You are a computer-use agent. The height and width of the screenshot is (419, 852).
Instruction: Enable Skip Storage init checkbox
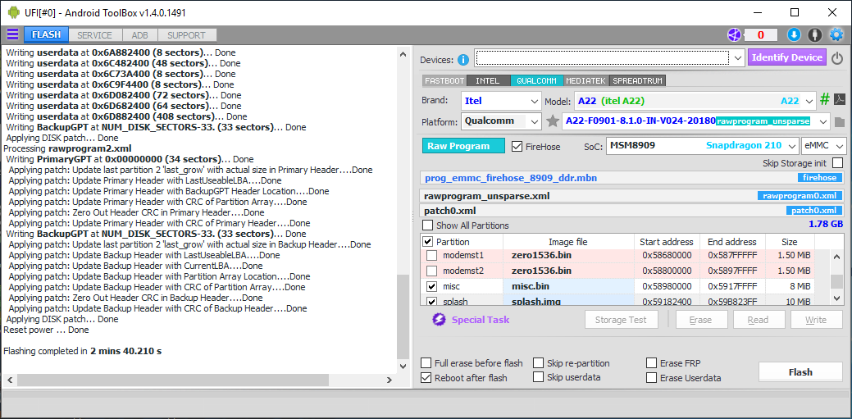tap(837, 162)
